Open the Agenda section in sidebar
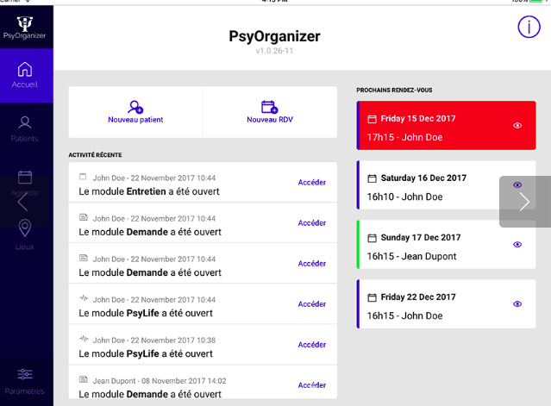551x406 pixels. [x=25, y=184]
